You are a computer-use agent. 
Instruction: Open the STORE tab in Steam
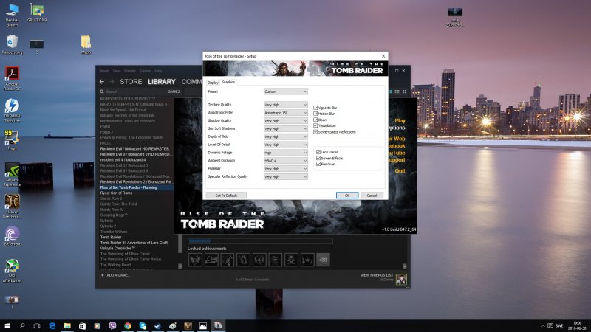tap(131, 82)
